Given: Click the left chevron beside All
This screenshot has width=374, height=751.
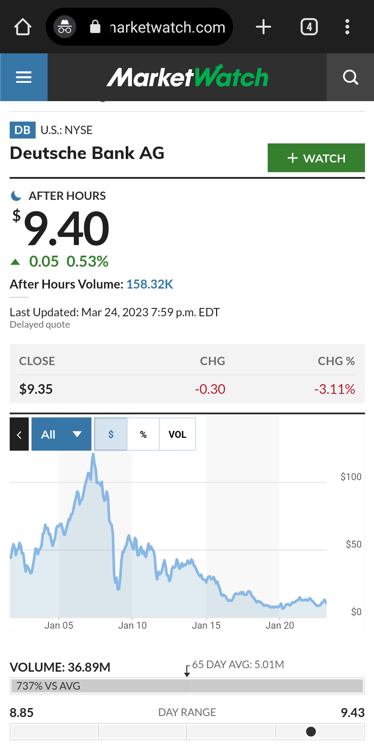Looking at the screenshot, I should click(19, 434).
